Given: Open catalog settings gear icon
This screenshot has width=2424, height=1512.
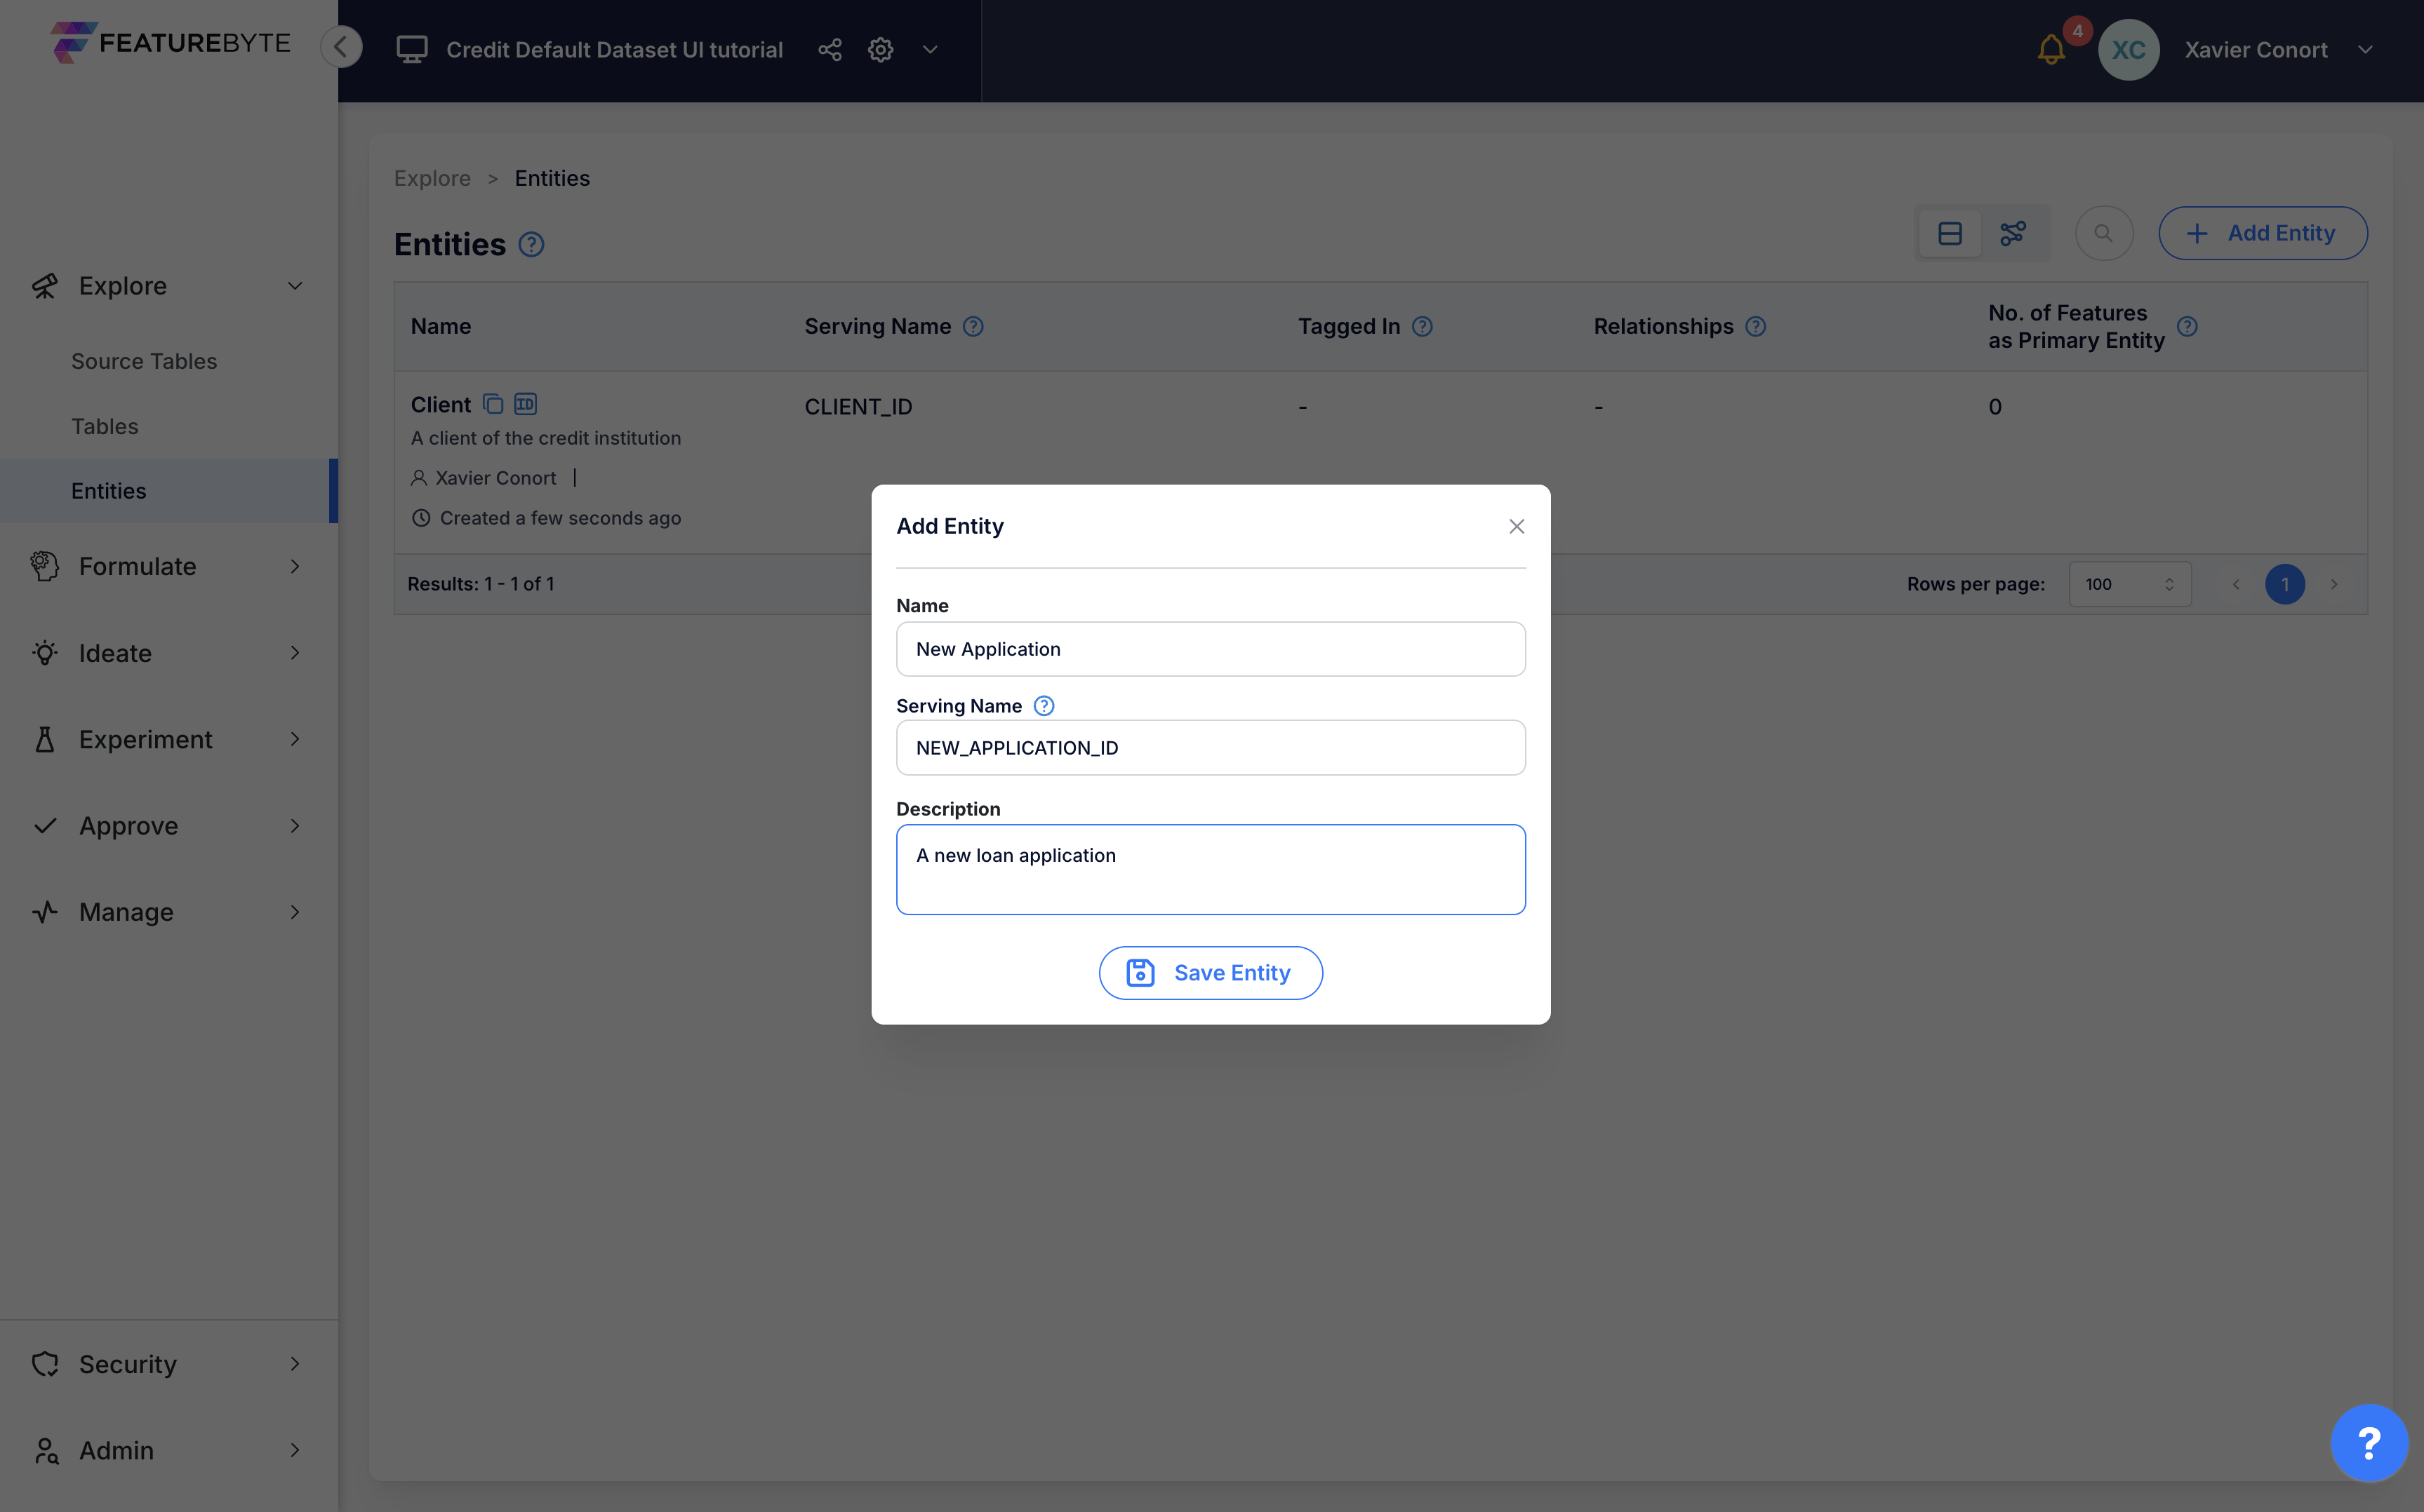Looking at the screenshot, I should pyautogui.click(x=880, y=49).
